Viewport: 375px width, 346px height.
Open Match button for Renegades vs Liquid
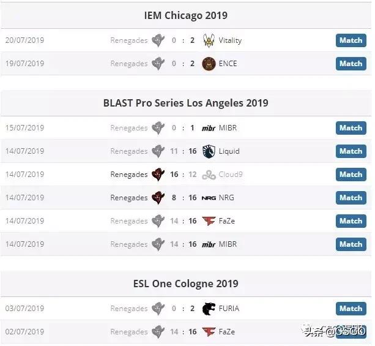pos(351,151)
